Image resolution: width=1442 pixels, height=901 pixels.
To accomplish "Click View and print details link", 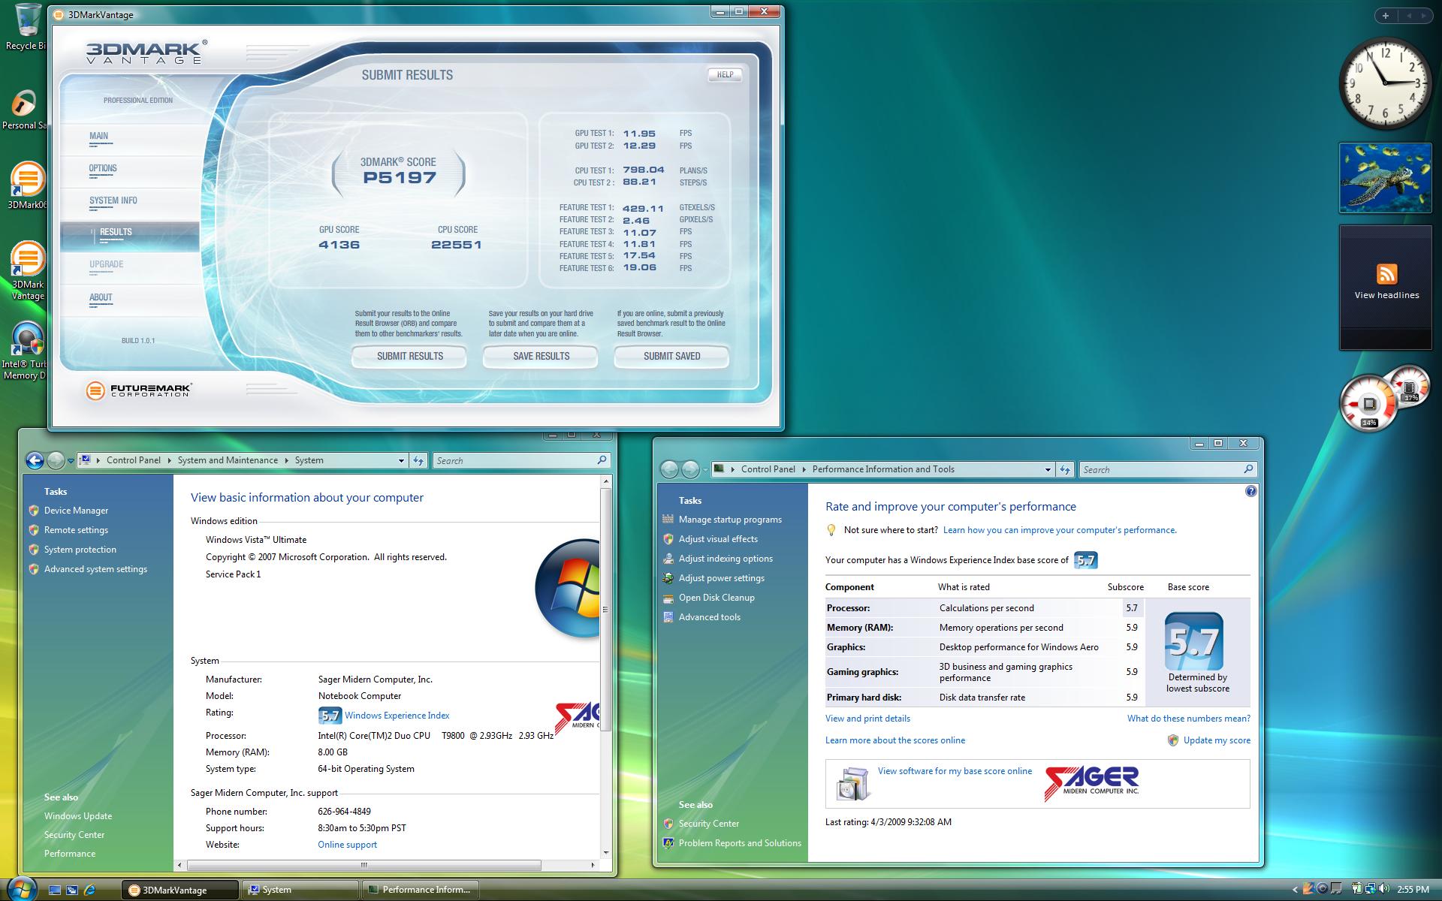I will pyautogui.click(x=867, y=719).
